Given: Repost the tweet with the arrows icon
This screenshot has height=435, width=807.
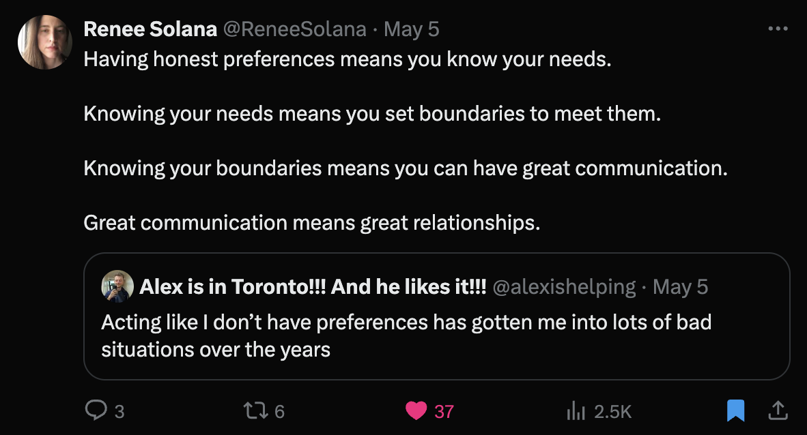Looking at the screenshot, I should [255, 410].
